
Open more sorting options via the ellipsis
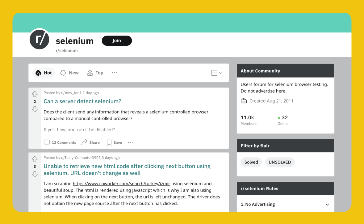[x=114, y=72]
